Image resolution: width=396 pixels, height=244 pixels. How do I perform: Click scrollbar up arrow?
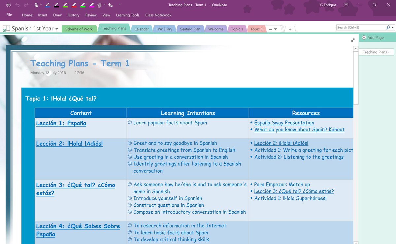355,49
